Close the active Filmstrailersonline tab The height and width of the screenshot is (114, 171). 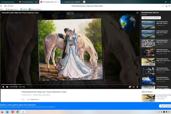(59, 2)
